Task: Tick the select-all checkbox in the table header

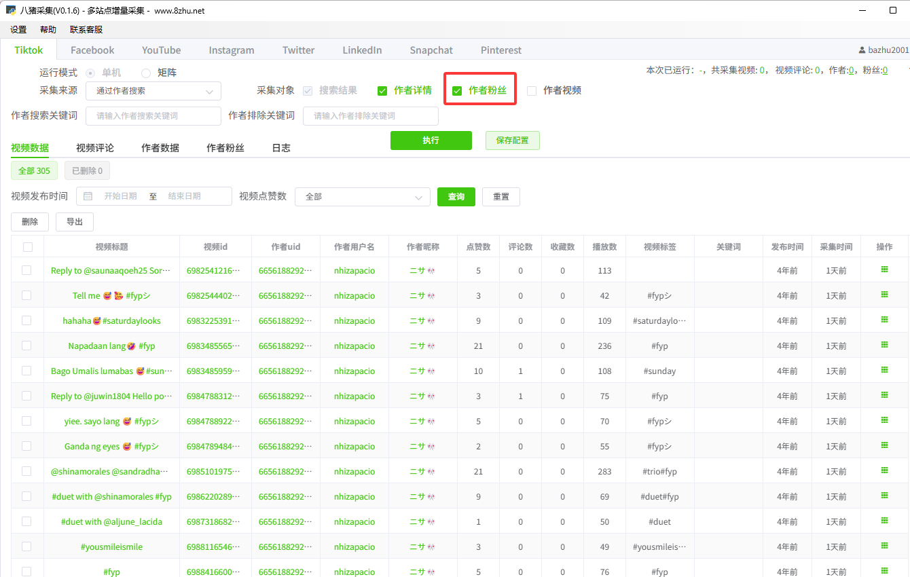Action: pos(28,247)
